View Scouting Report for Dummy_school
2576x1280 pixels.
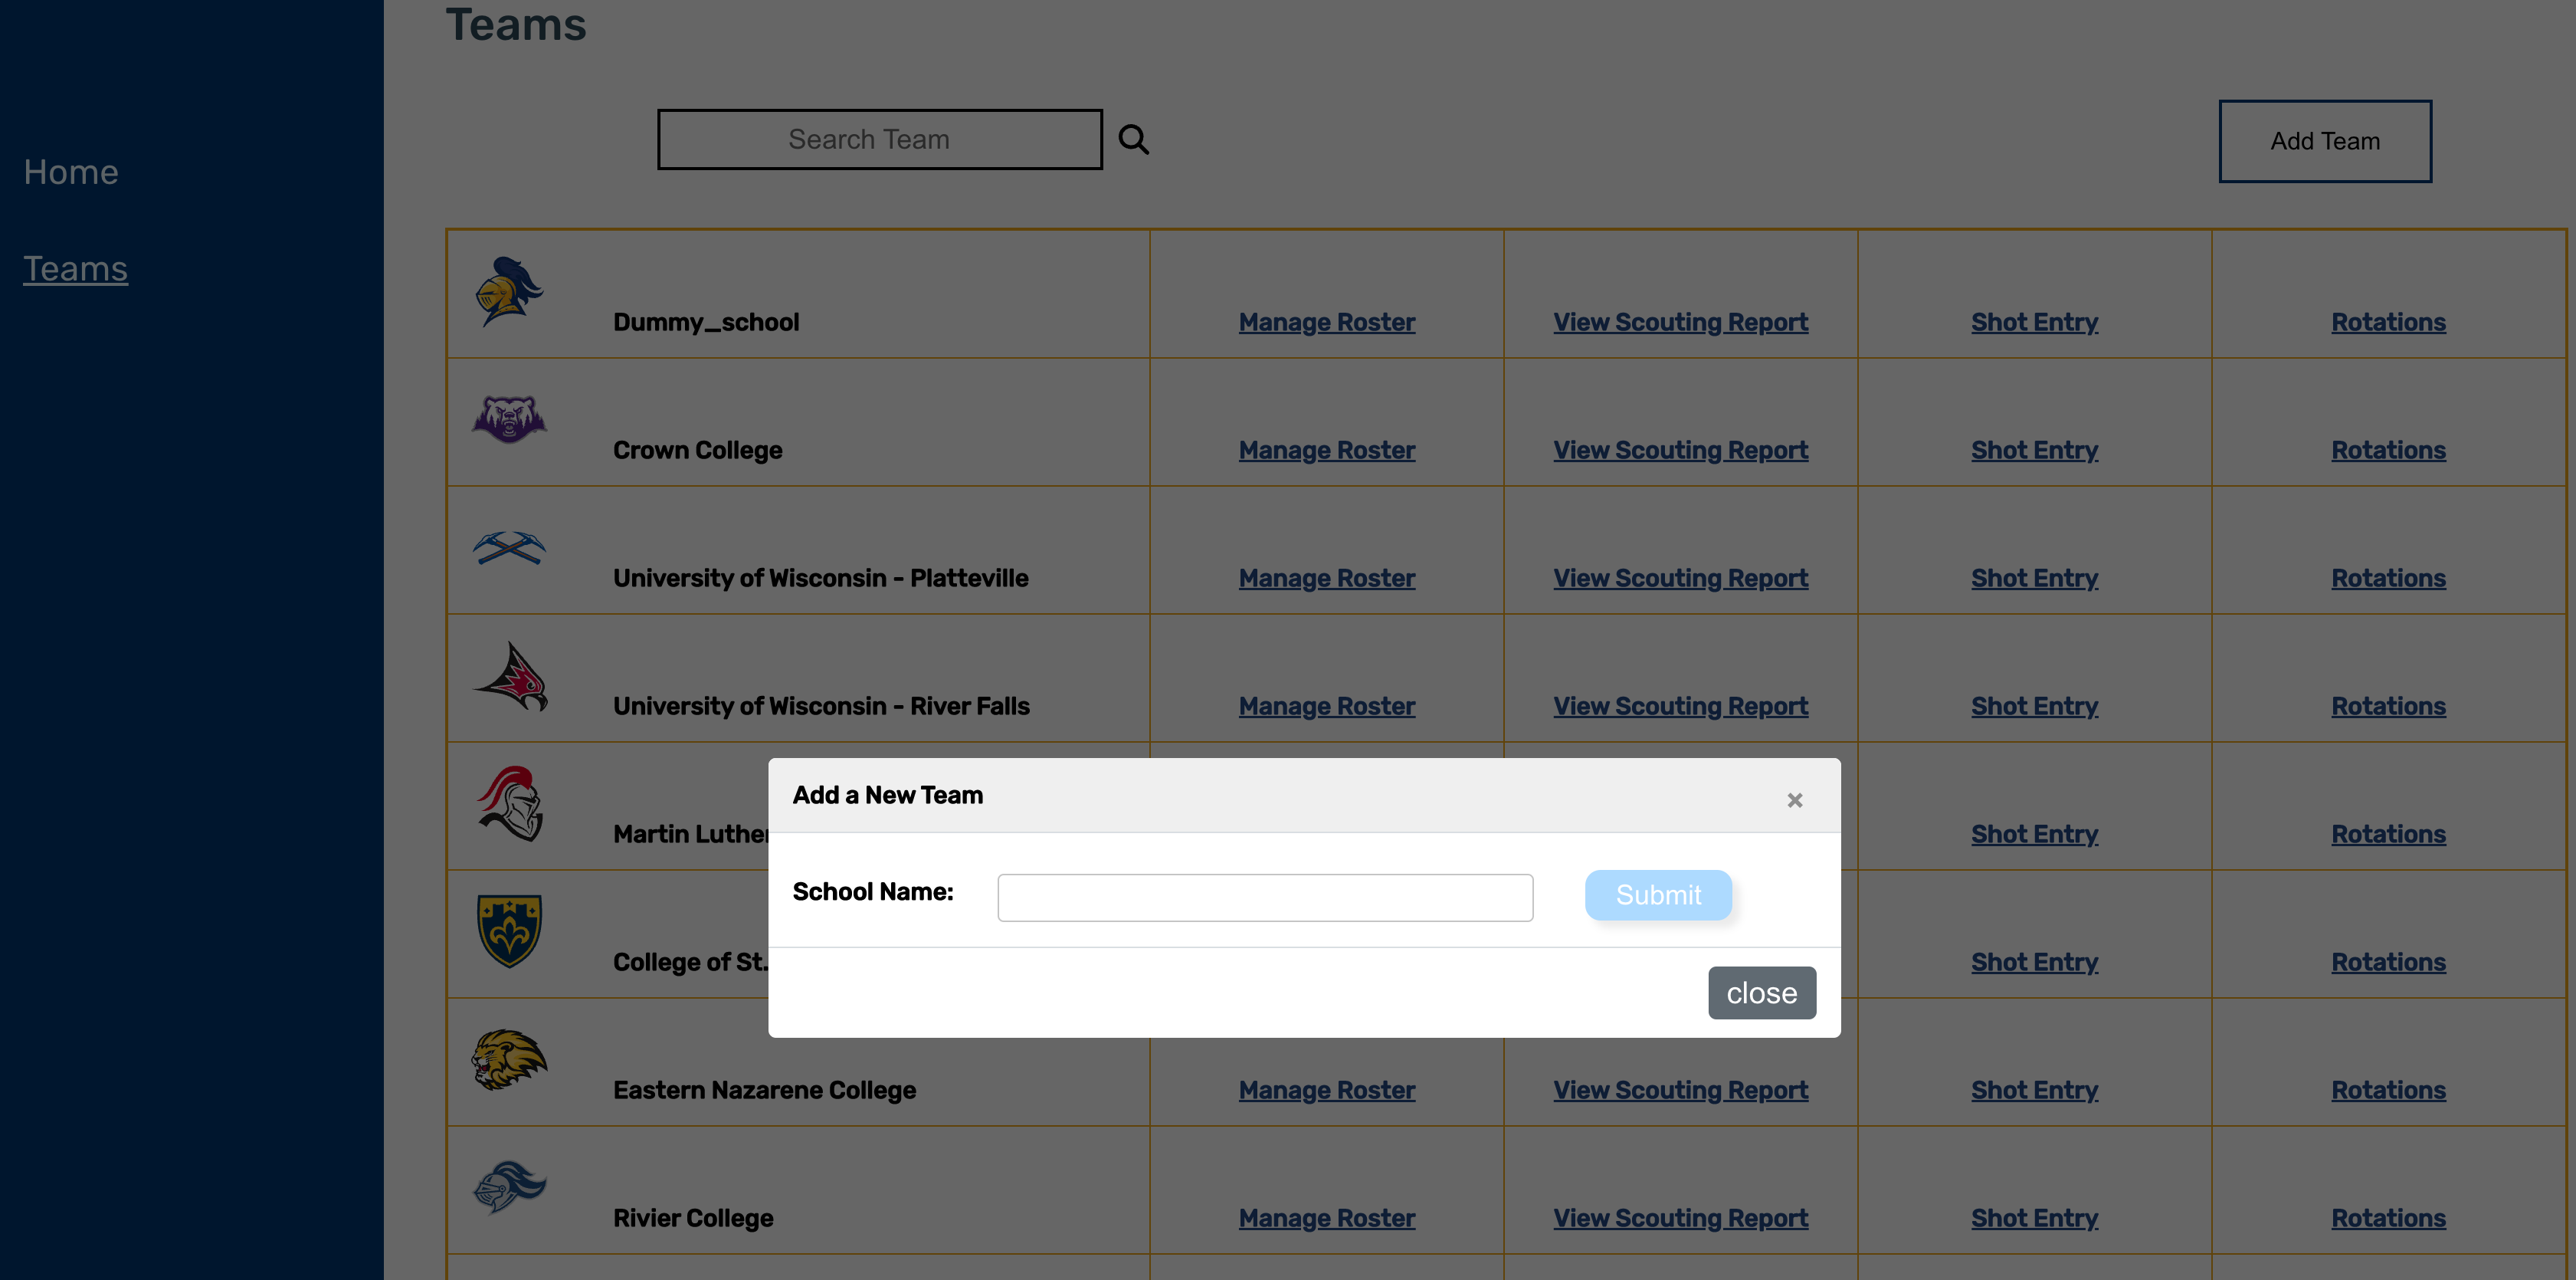pyautogui.click(x=1680, y=322)
